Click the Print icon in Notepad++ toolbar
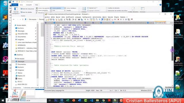 point(61,19)
